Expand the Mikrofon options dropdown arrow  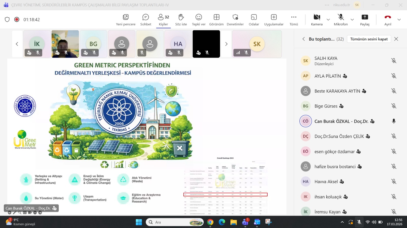coord(352,20)
